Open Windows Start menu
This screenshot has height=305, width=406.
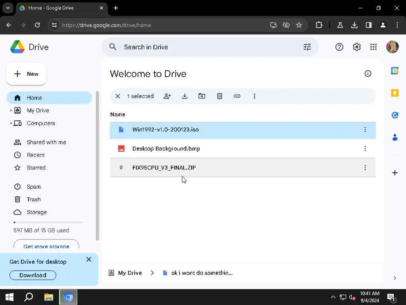10,297
